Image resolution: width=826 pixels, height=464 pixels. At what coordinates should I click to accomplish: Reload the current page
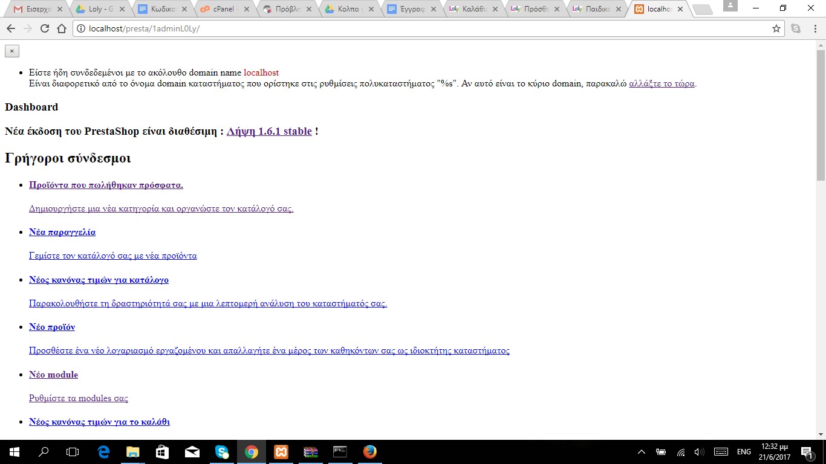(44, 28)
